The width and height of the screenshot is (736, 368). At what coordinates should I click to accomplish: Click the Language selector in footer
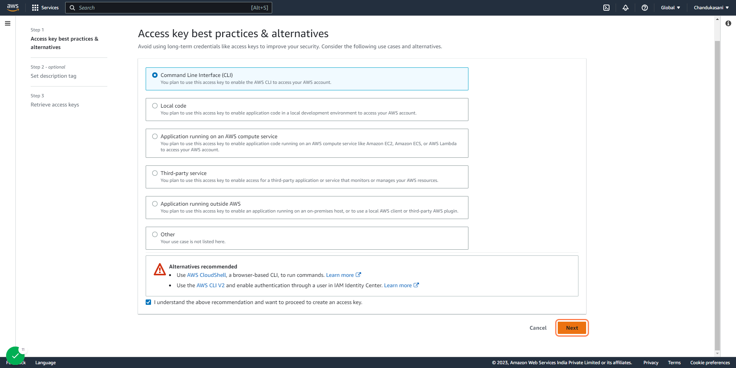coord(46,363)
